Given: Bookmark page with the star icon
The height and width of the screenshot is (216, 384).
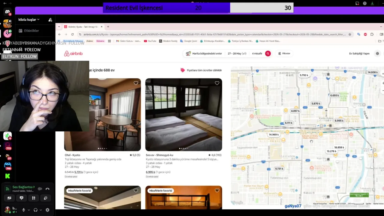Looking at the screenshot, I should pos(350,34).
